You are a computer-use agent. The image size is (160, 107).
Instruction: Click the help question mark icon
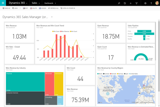point(151,3)
